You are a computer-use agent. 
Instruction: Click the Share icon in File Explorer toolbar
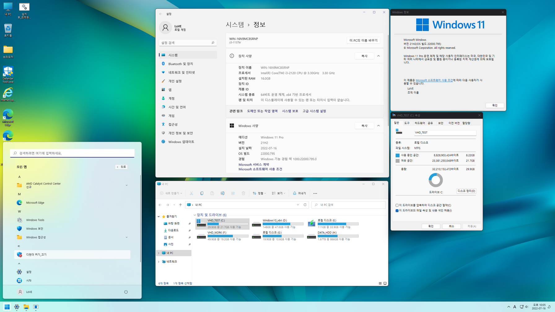(x=233, y=193)
